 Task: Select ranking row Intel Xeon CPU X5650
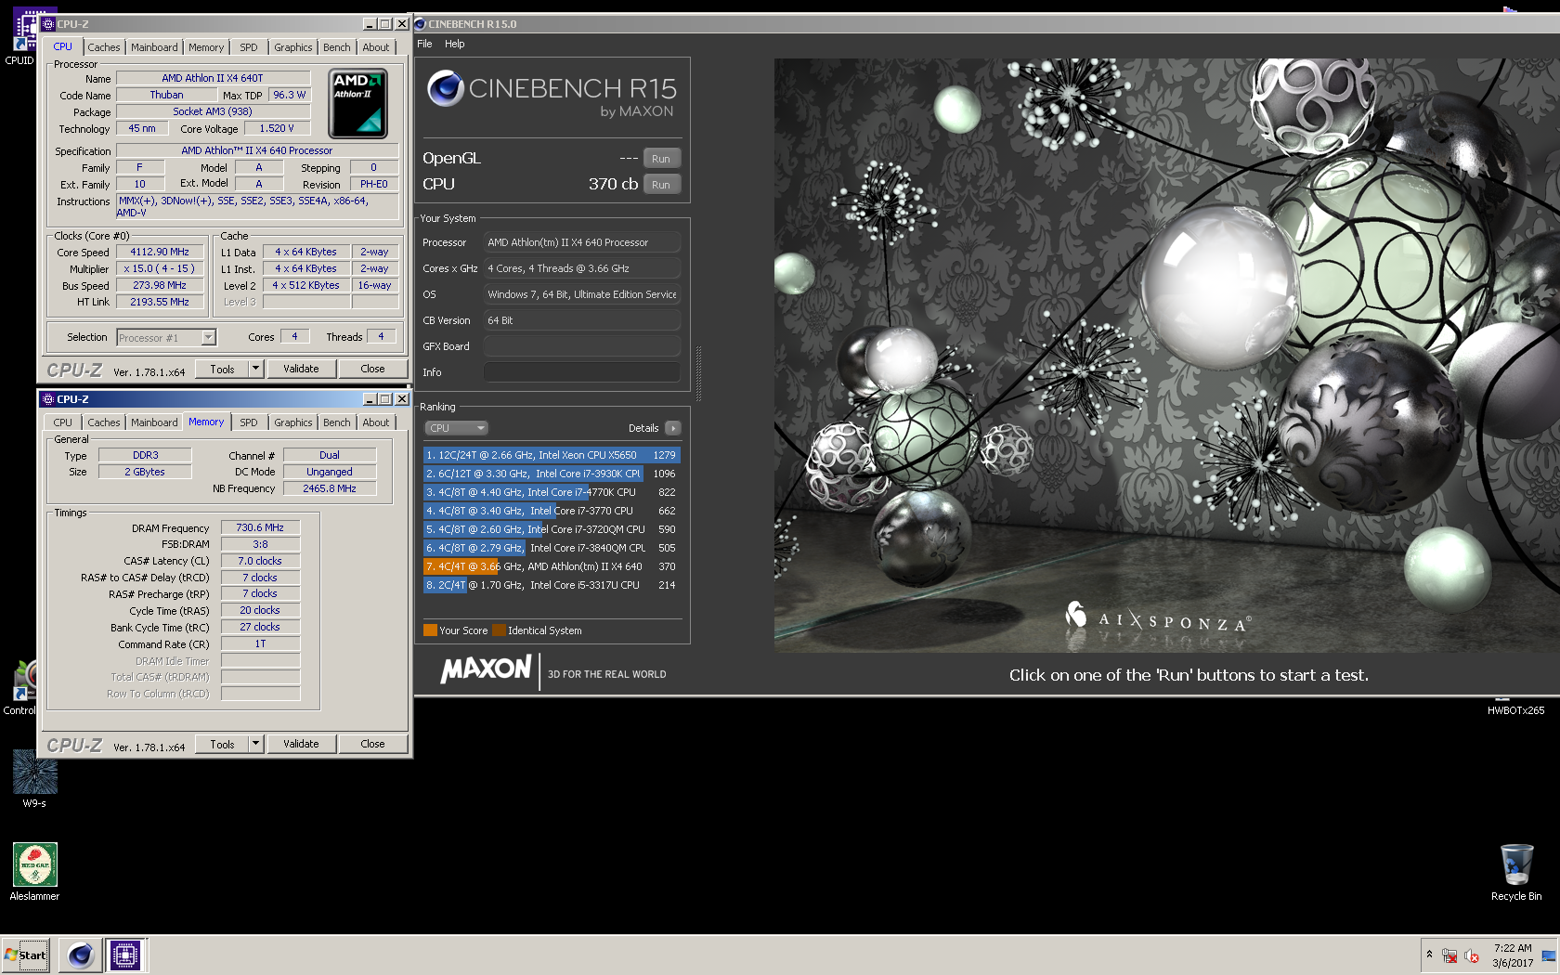(552, 455)
